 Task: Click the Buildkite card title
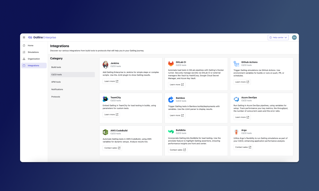click(181, 130)
